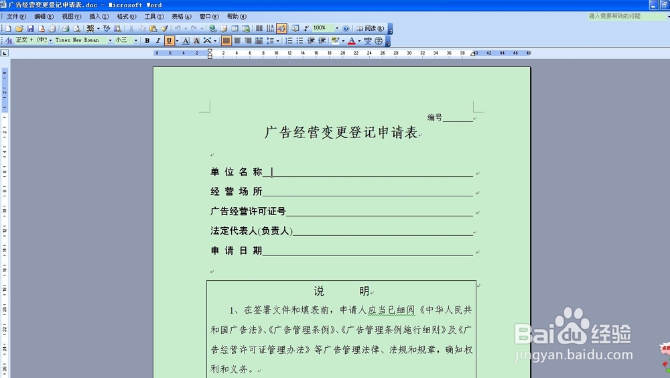Insert enclosed character

click(x=379, y=40)
